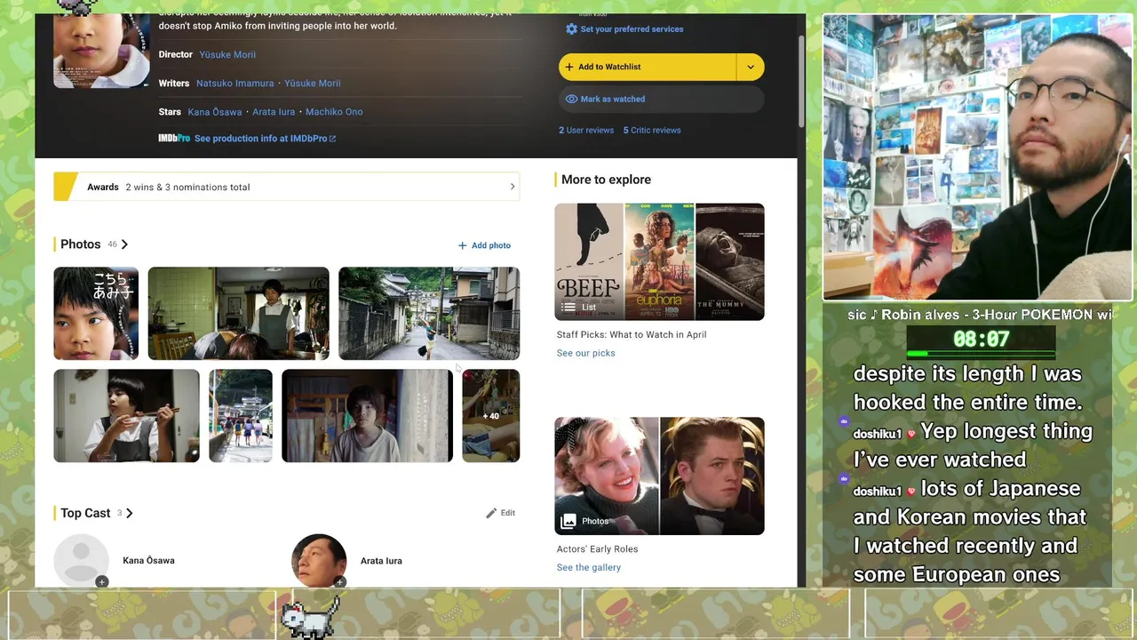Open the village street photo thumbnail
This screenshot has height=640, width=1137.
(x=429, y=314)
